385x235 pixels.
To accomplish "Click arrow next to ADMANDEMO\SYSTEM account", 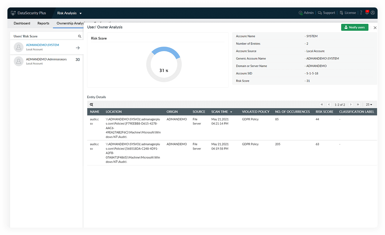I will (78, 48).
